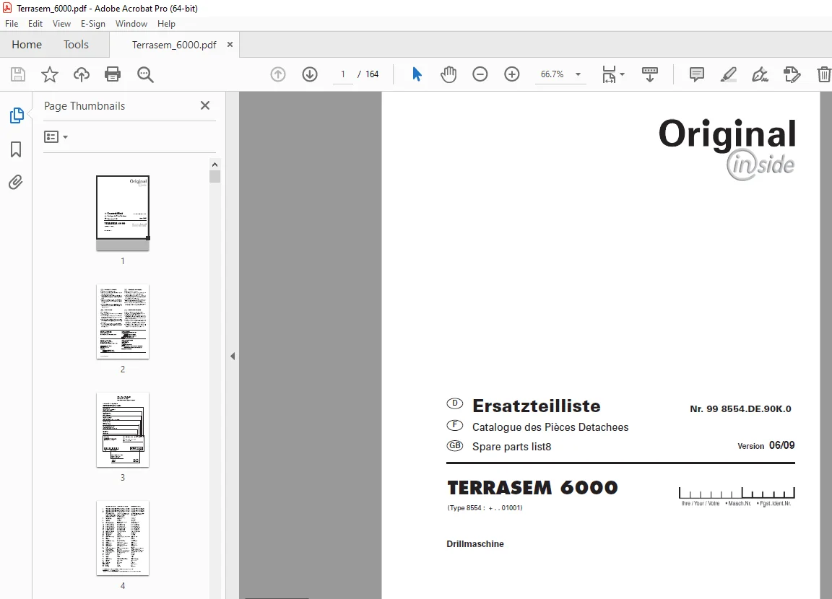
Task: Click the 'Nr. 99 8554.DE.90K.0' text
Action: [x=740, y=409]
